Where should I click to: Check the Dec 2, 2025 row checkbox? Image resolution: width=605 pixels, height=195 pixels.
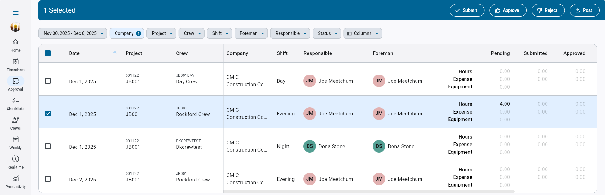coord(48,179)
